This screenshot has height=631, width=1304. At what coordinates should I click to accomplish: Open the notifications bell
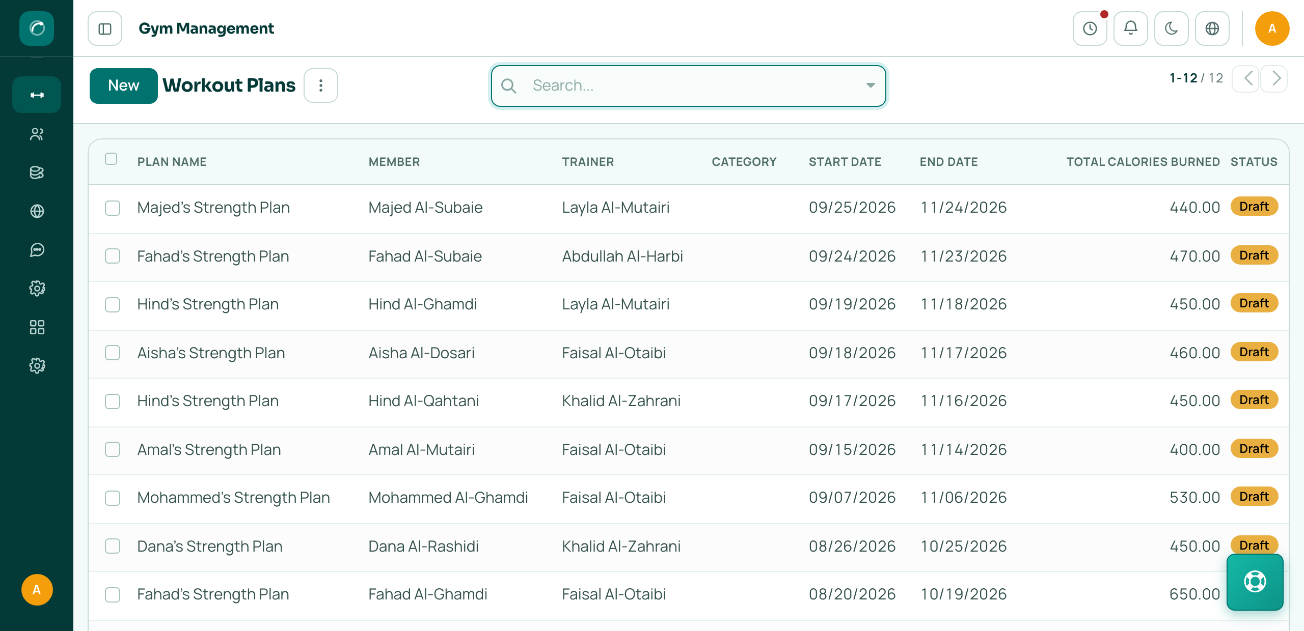tap(1130, 28)
